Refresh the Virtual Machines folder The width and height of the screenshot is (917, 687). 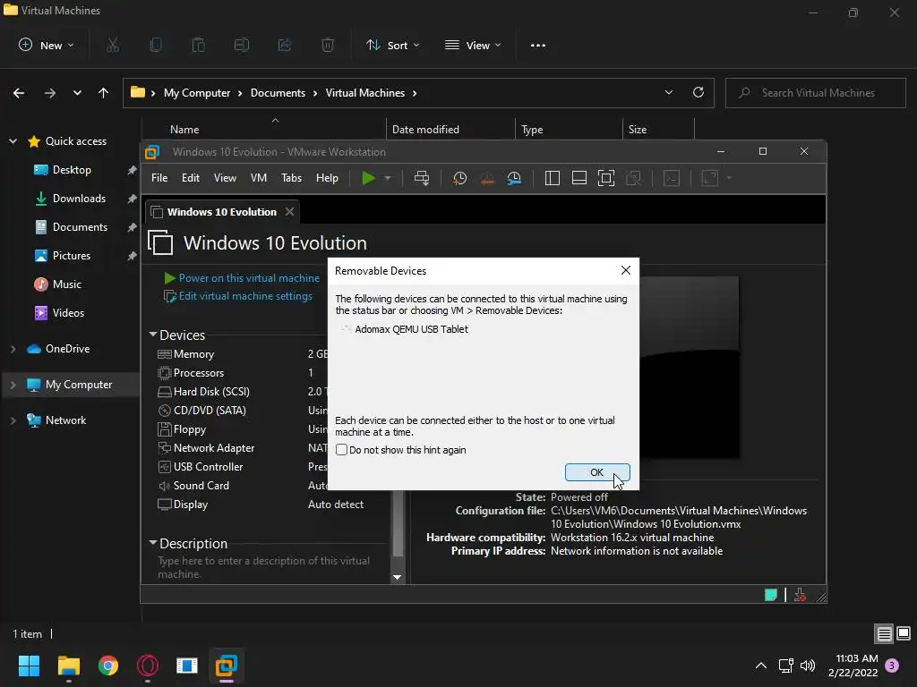click(698, 92)
